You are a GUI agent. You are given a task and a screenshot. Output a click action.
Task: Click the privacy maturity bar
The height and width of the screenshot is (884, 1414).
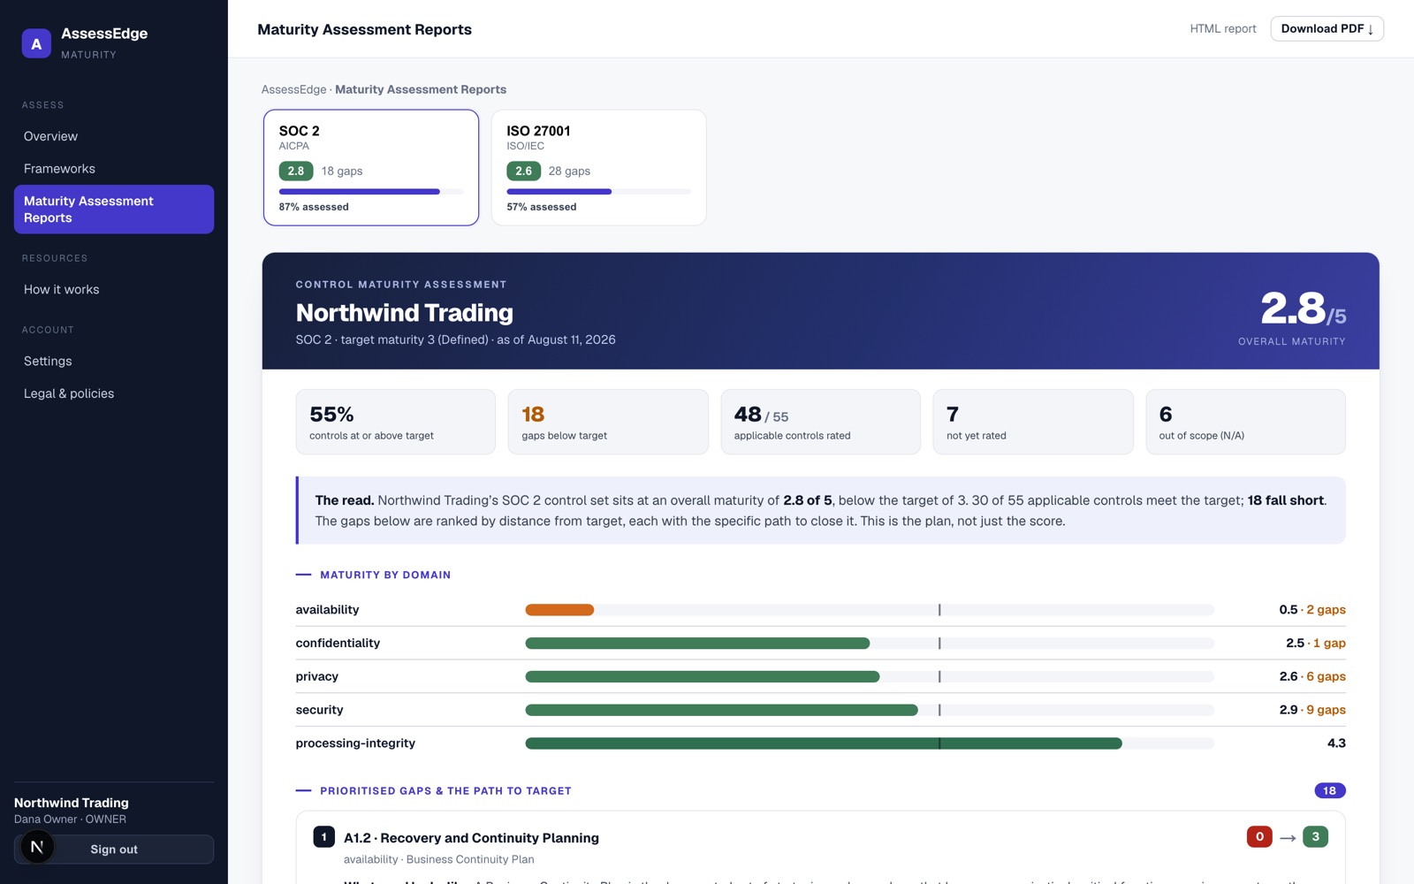click(870, 676)
